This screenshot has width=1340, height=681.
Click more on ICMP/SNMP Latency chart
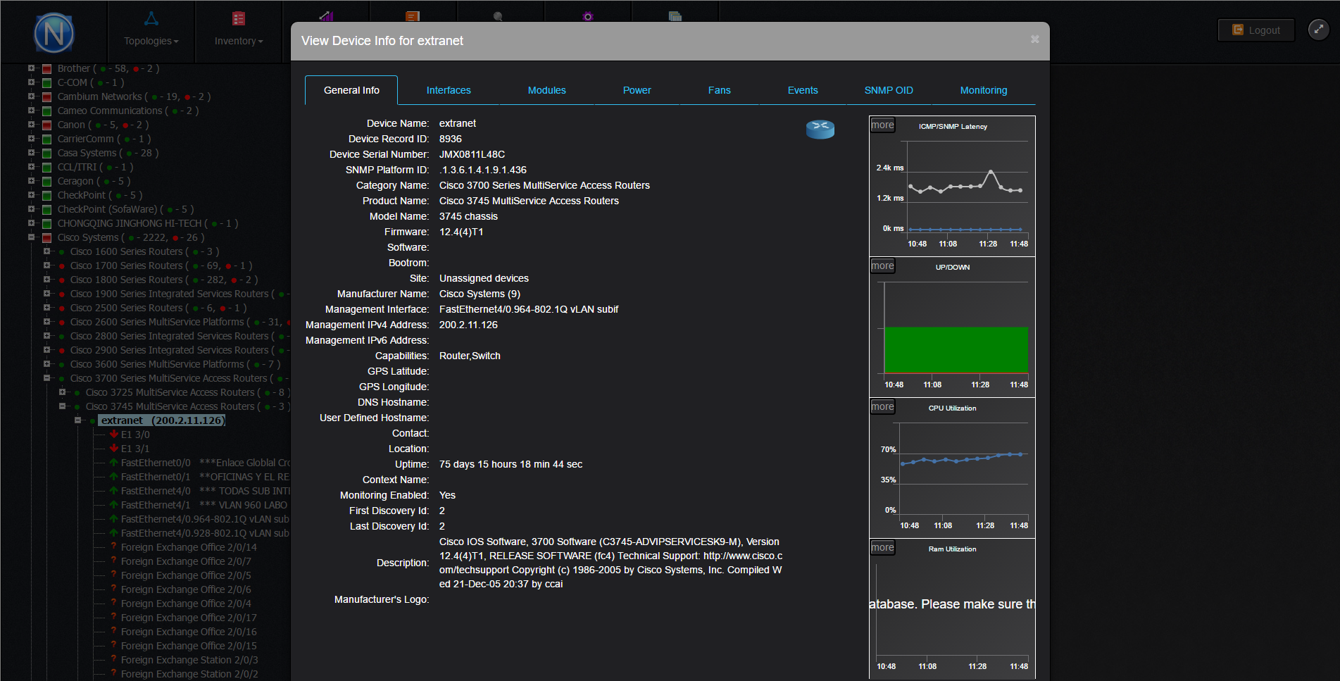click(882, 125)
